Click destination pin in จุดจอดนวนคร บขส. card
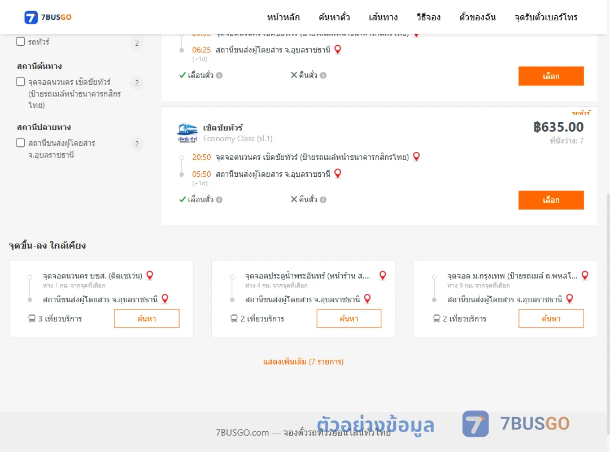The height and width of the screenshot is (452, 610). pos(165,299)
